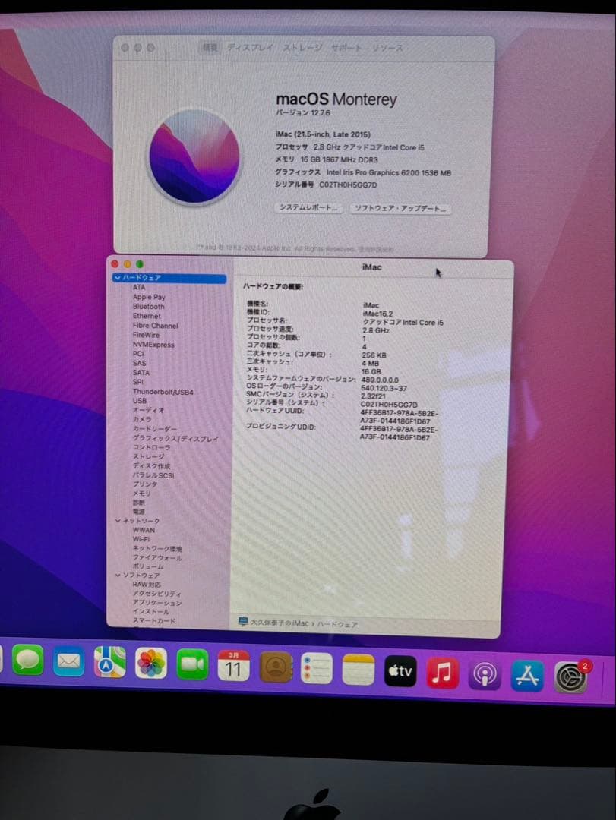The image size is (616, 820).
Task: Open the ストレージ tab in About This Mac
Action: (302, 48)
